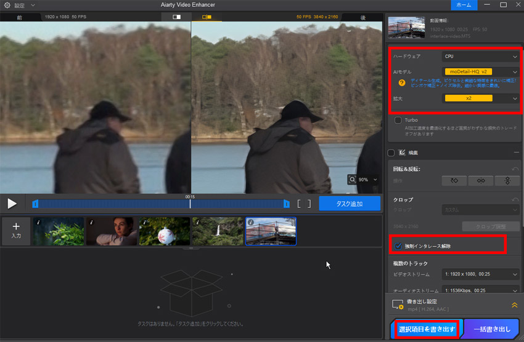Expand 書き出し設定 with the yellow chevron

pyautogui.click(x=514, y=304)
